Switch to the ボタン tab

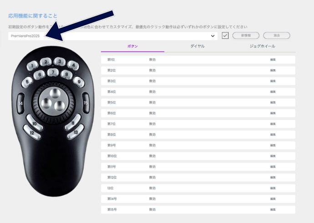[x=132, y=46]
